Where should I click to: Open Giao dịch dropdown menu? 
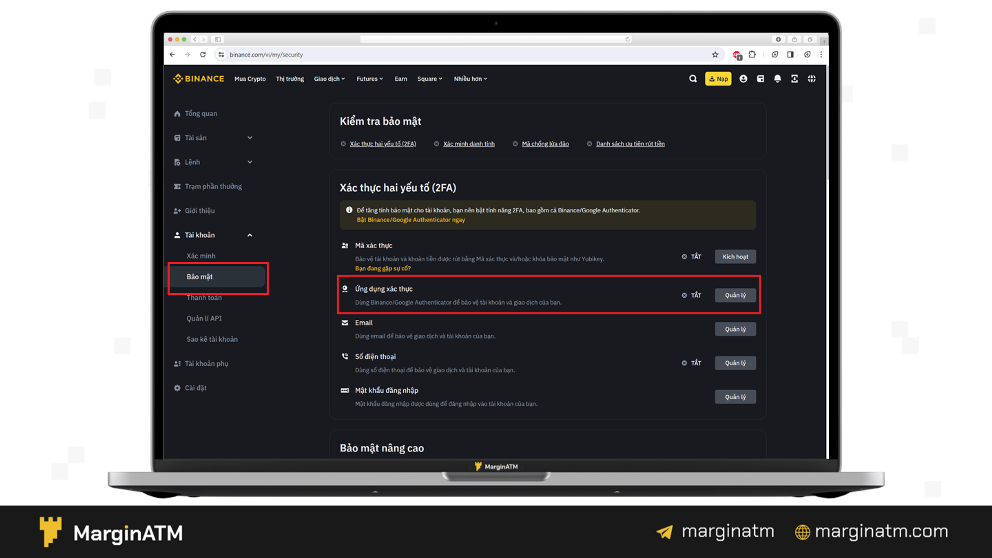(329, 79)
